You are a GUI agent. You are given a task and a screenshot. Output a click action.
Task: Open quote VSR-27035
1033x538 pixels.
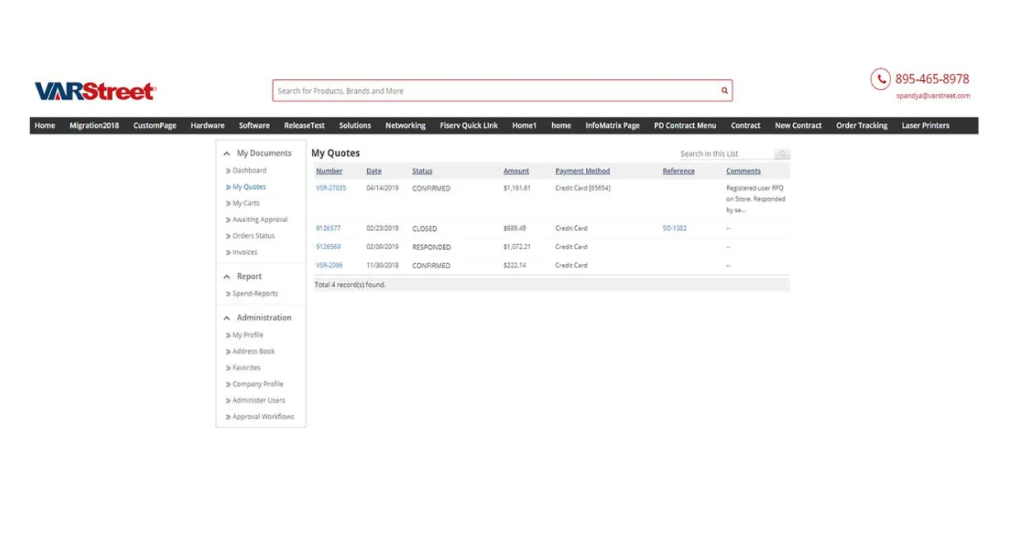[331, 188]
